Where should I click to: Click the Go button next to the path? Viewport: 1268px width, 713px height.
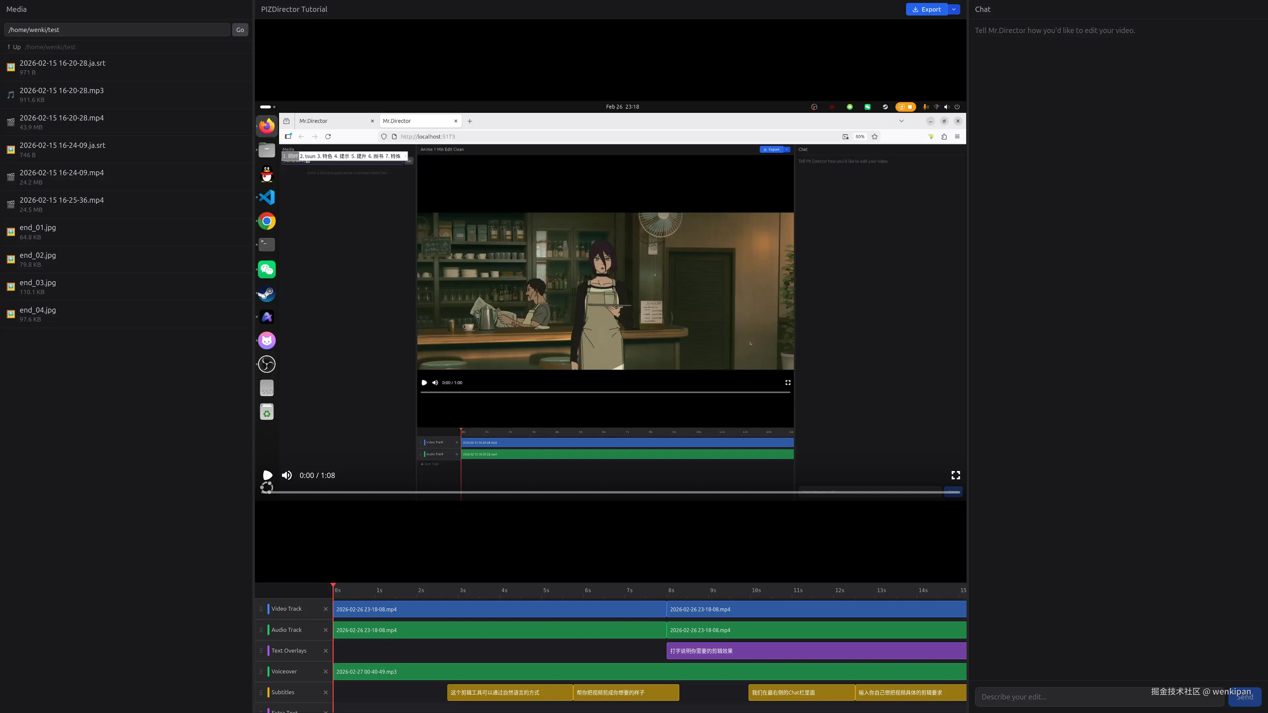coord(240,29)
